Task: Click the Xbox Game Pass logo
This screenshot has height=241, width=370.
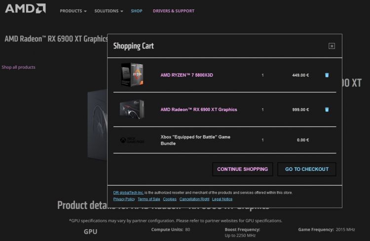Action: [131, 140]
